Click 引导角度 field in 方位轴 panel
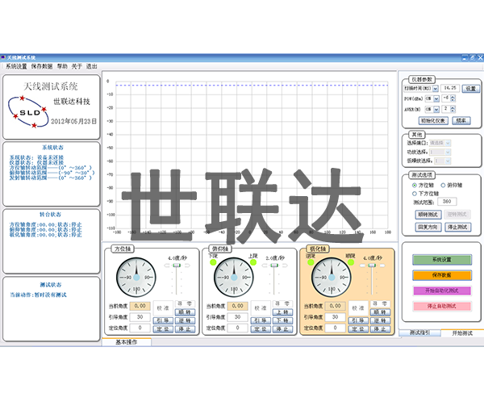Image resolution: width=484 pixels, height=393 pixels. click(x=140, y=317)
